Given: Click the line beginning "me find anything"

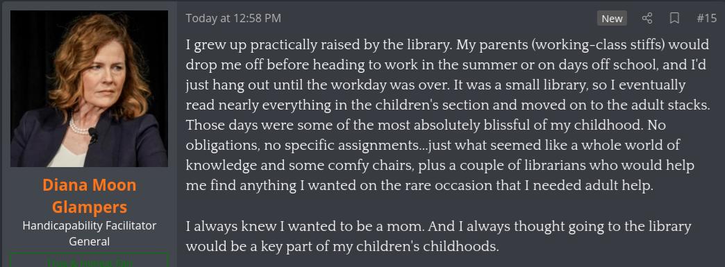Looking at the screenshot, I should point(419,186).
